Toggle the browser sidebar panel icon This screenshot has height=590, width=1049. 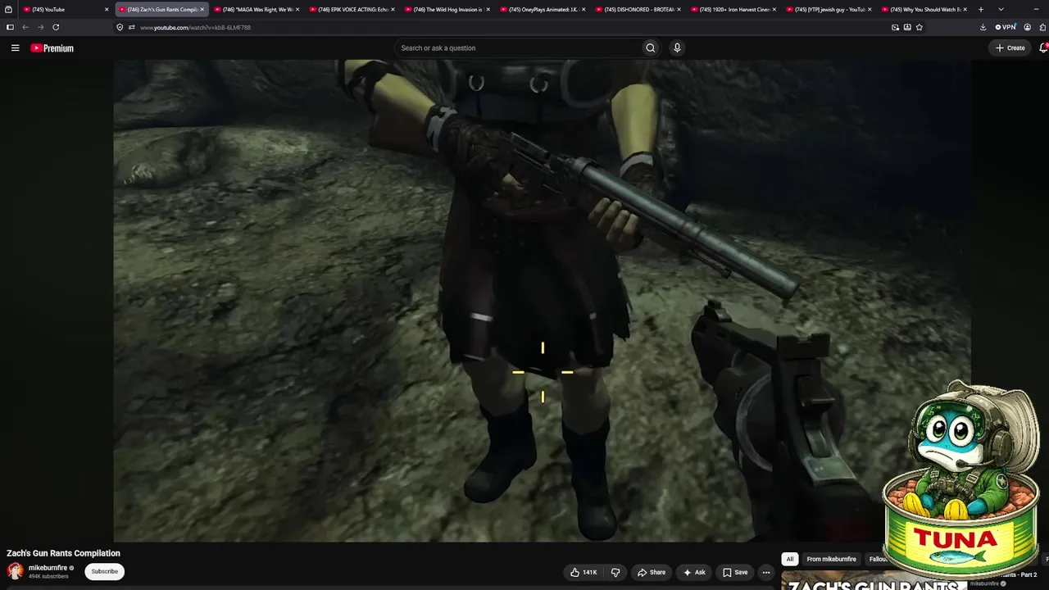(10, 27)
